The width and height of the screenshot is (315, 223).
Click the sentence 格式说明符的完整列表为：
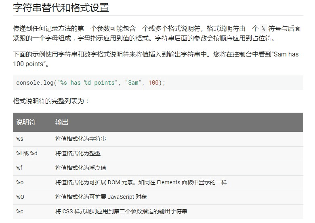(51, 101)
